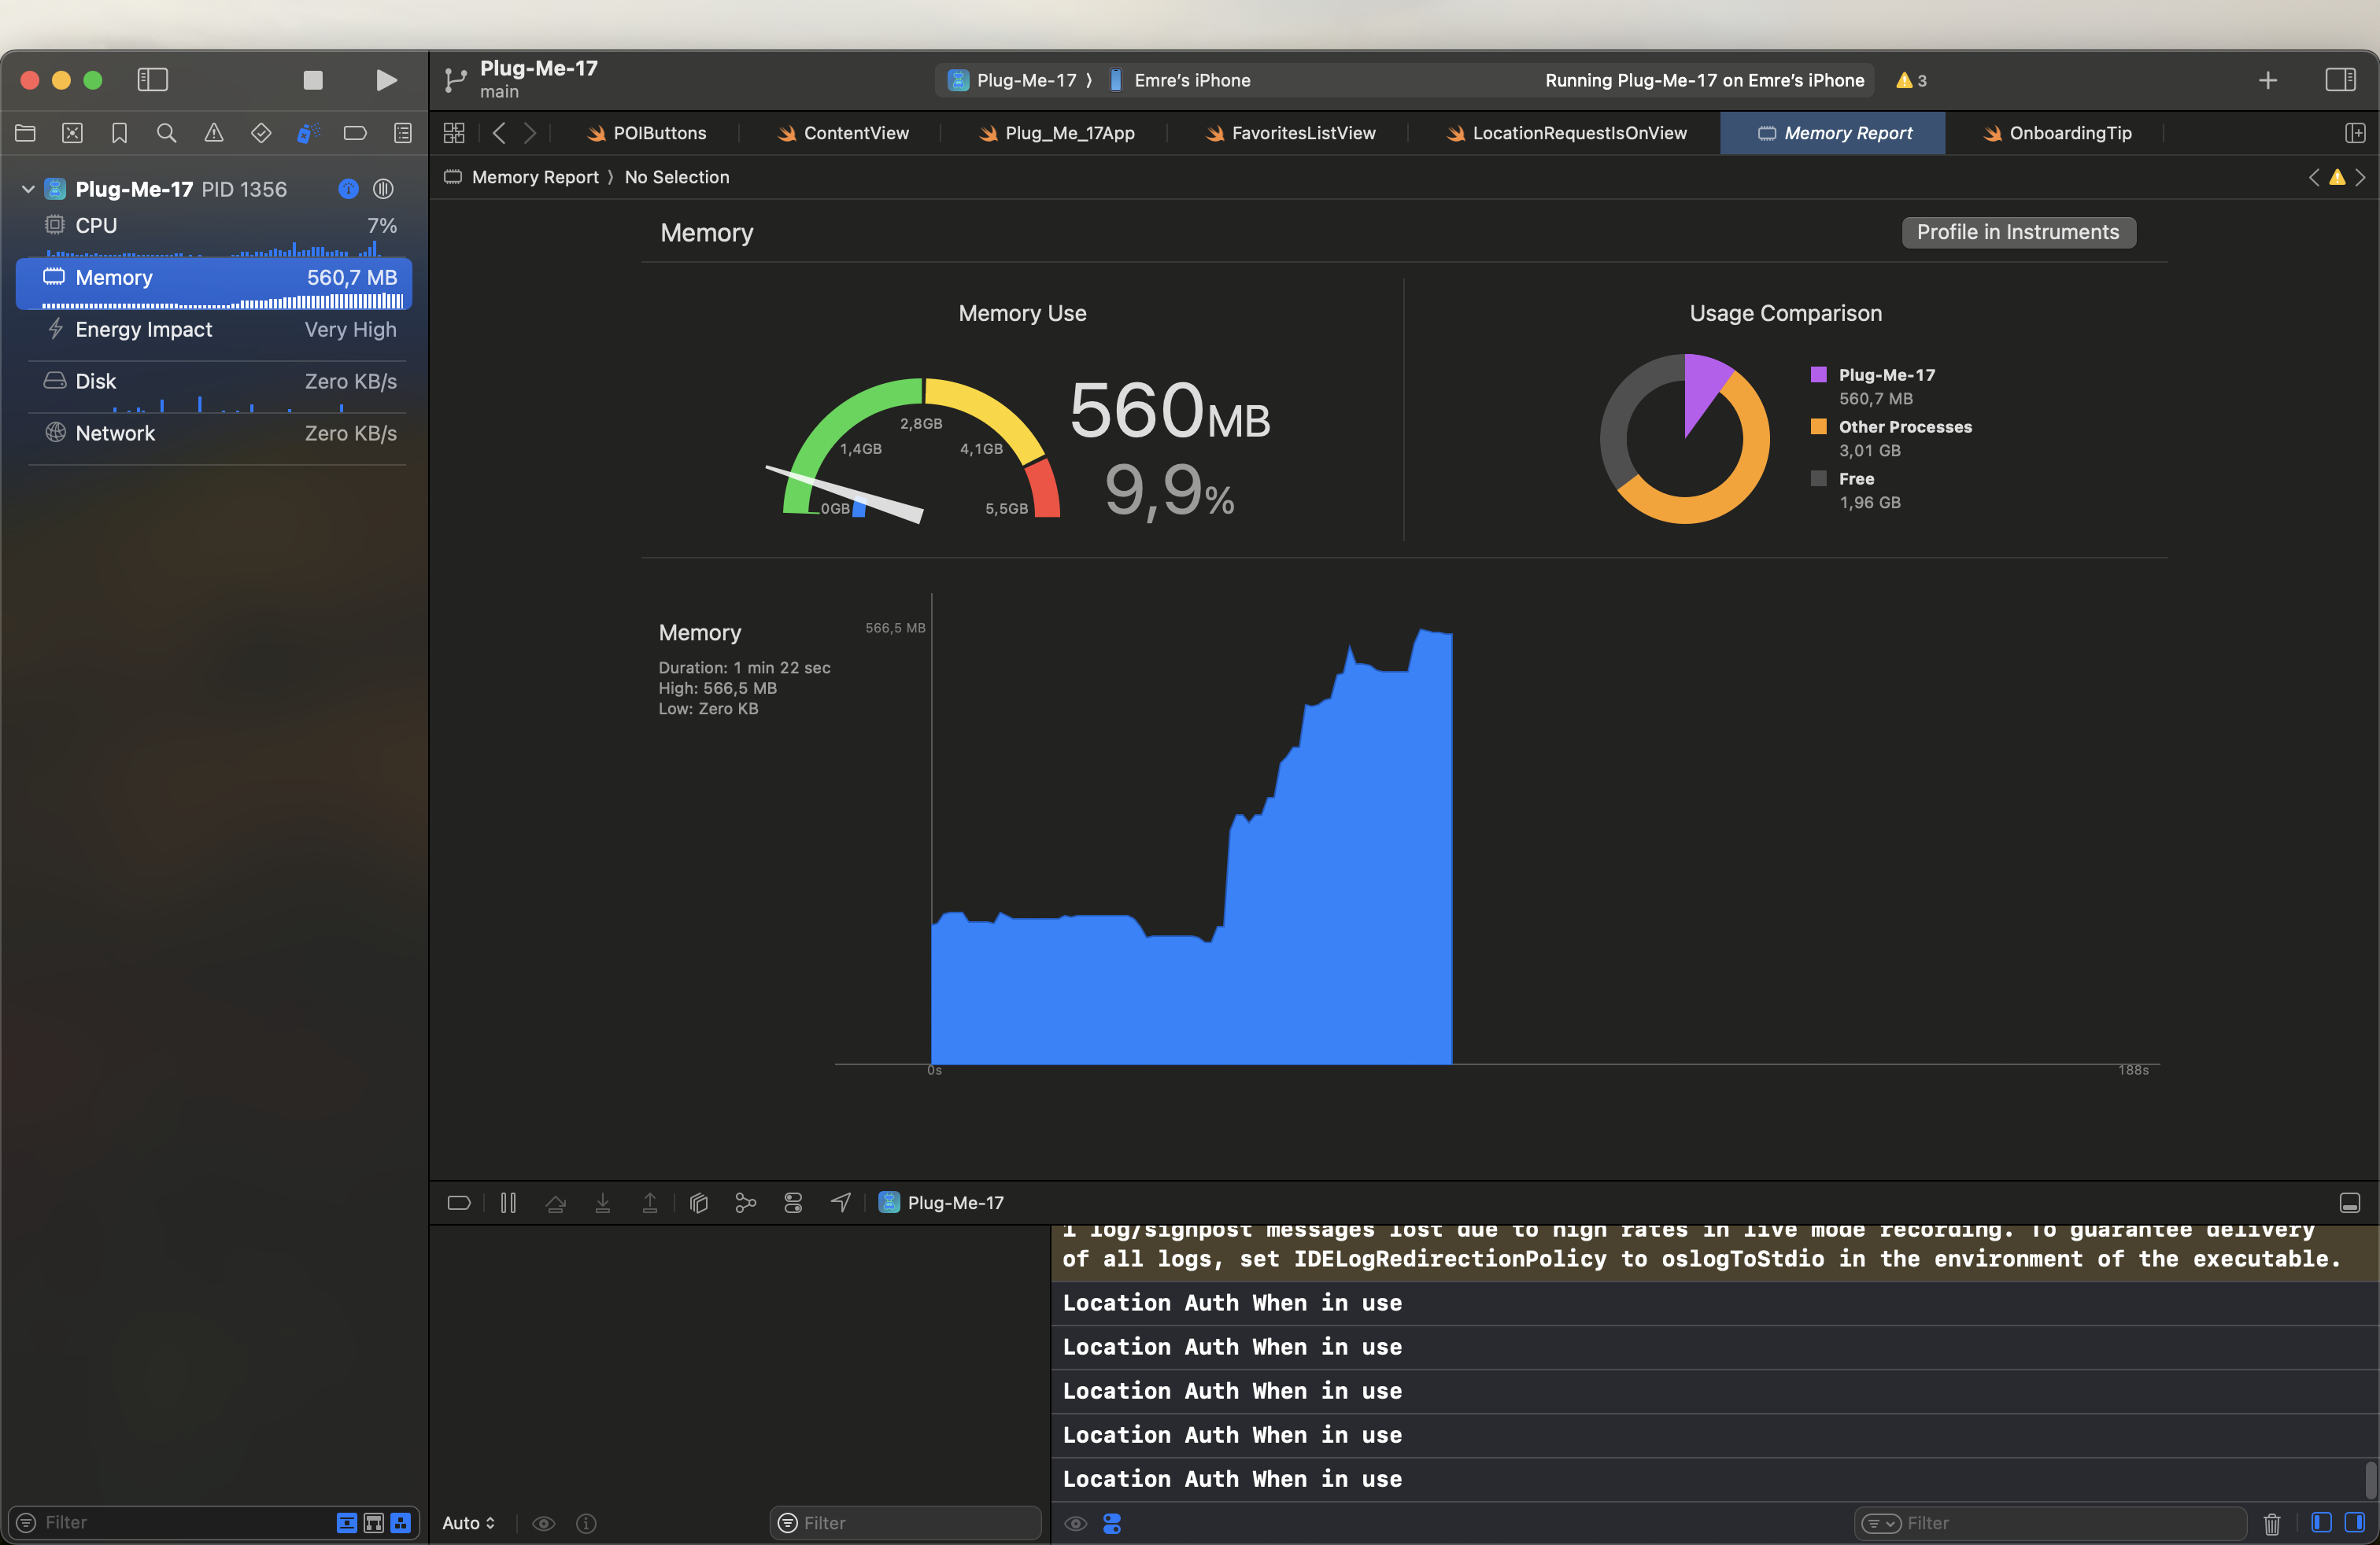Open the Auto variables scope popup

click(x=468, y=1522)
